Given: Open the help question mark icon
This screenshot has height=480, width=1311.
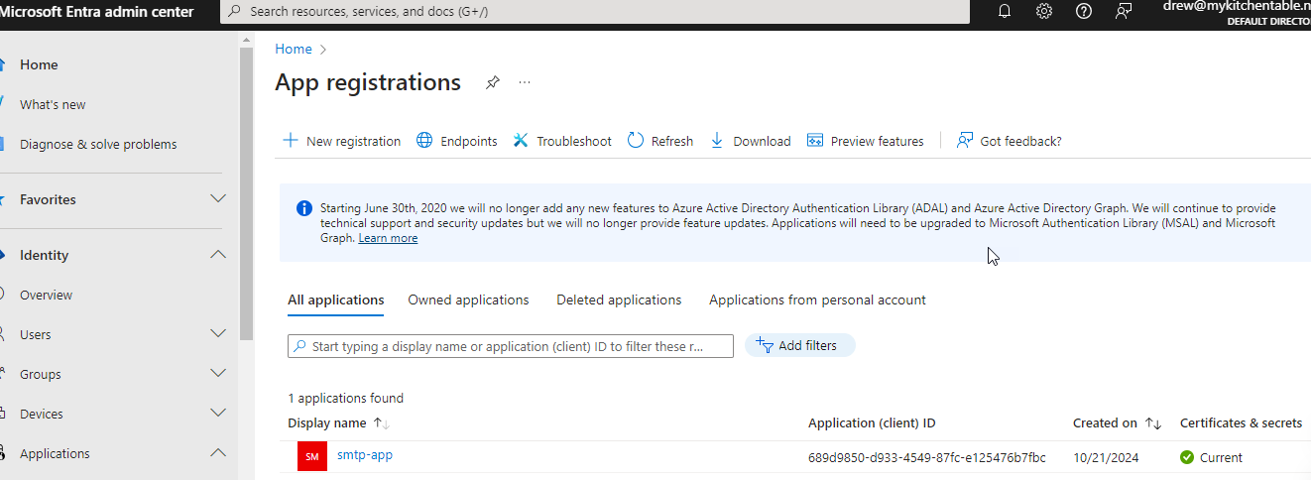Looking at the screenshot, I should 1084,12.
